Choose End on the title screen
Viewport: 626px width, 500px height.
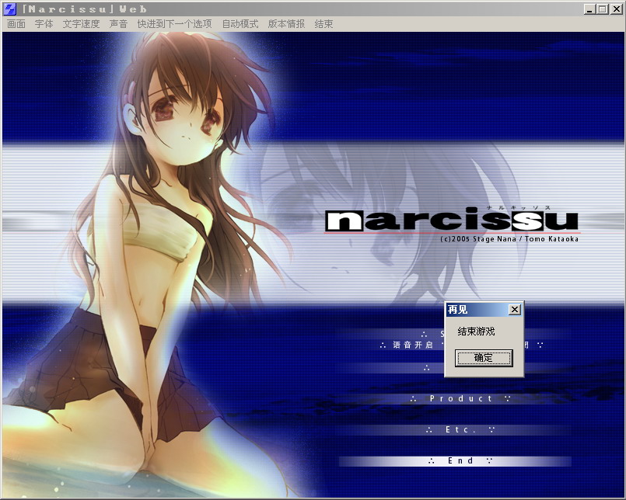(x=455, y=461)
